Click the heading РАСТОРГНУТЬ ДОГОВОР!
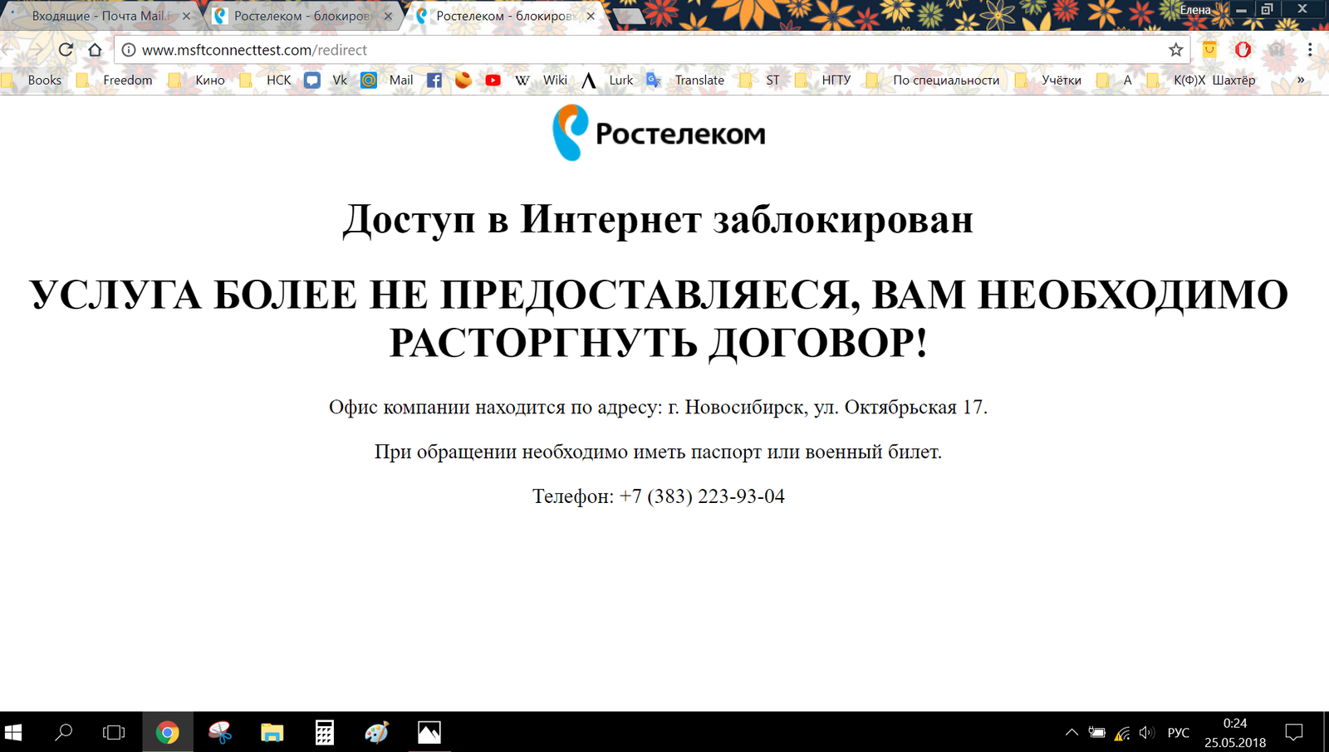Screen dimensions: 1329x752 pos(659,342)
